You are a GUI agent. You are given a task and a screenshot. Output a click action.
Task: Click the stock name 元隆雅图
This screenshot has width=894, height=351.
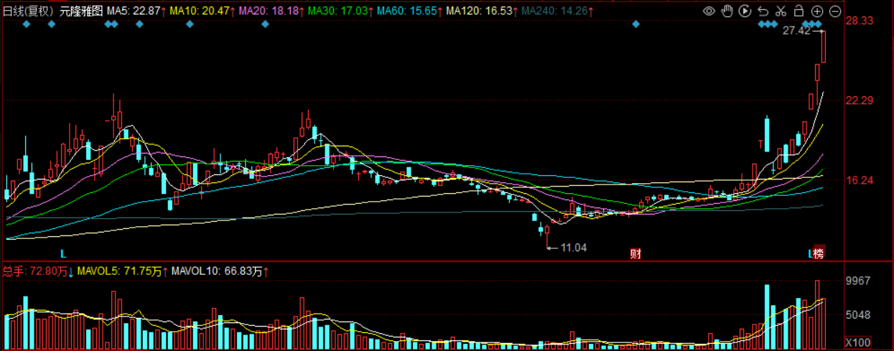81,11
